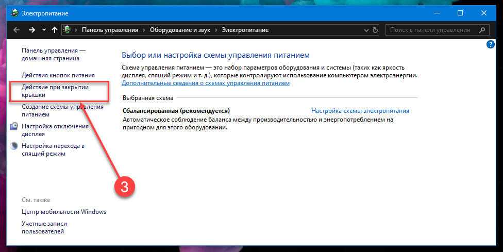This screenshot has height=252, width=503.
Task: Refresh the Электропитание page
Action: point(375,30)
